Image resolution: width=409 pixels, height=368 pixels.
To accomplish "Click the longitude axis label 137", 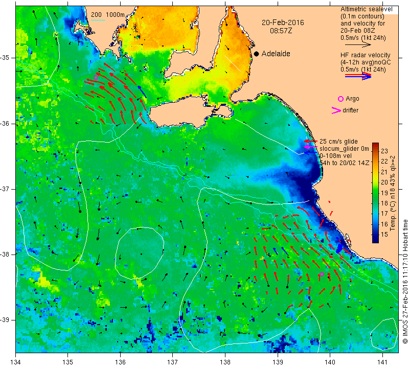I will [x=173, y=362].
